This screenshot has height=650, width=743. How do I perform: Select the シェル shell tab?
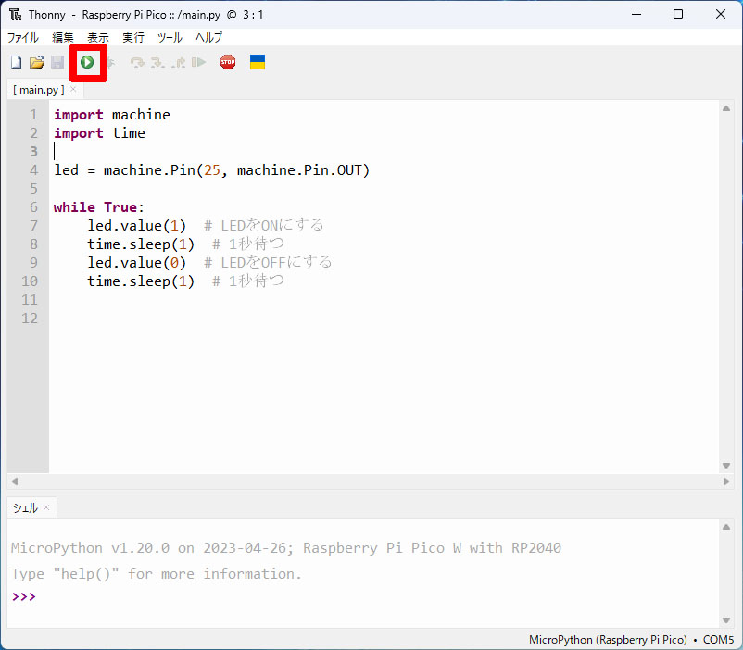tap(25, 508)
